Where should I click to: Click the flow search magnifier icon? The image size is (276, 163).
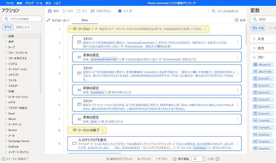(213, 11)
